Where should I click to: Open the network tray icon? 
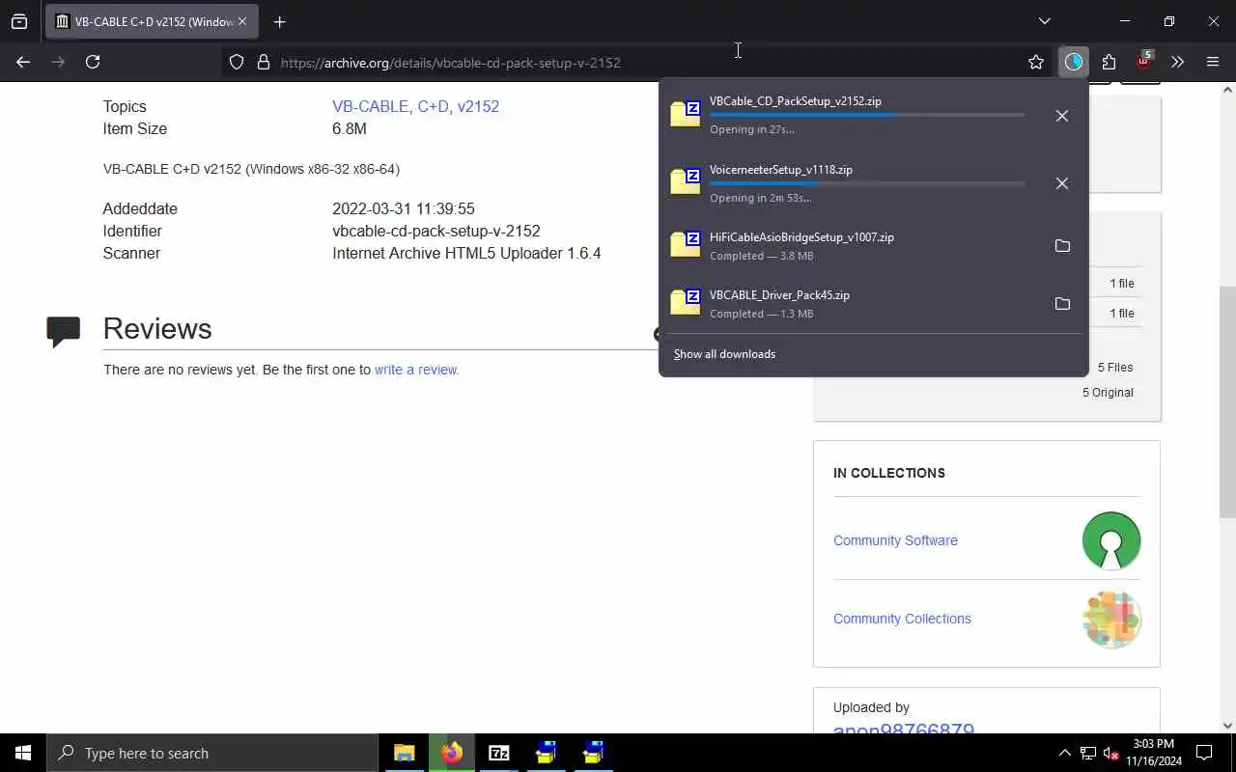(1087, 753)
